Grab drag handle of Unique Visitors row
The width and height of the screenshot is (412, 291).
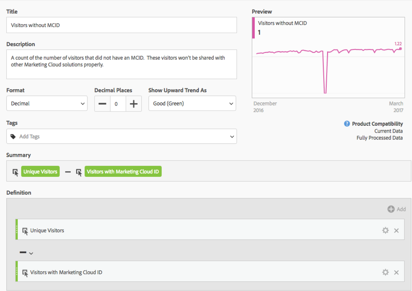coord(17,230)
